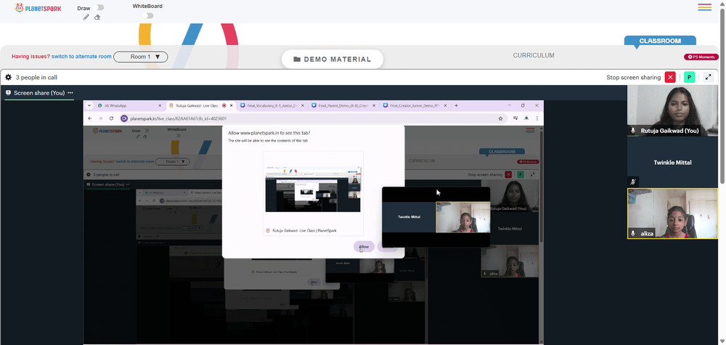Click CURRICULUM inside shared screen
Screen dimensions: 726x345
pyautogui.click(x=421, y=161)
